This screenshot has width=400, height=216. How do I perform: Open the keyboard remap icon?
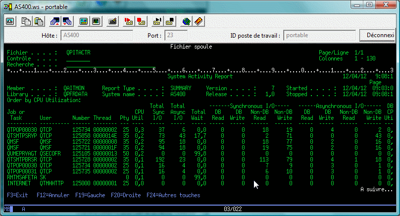[x=112, y=21]
